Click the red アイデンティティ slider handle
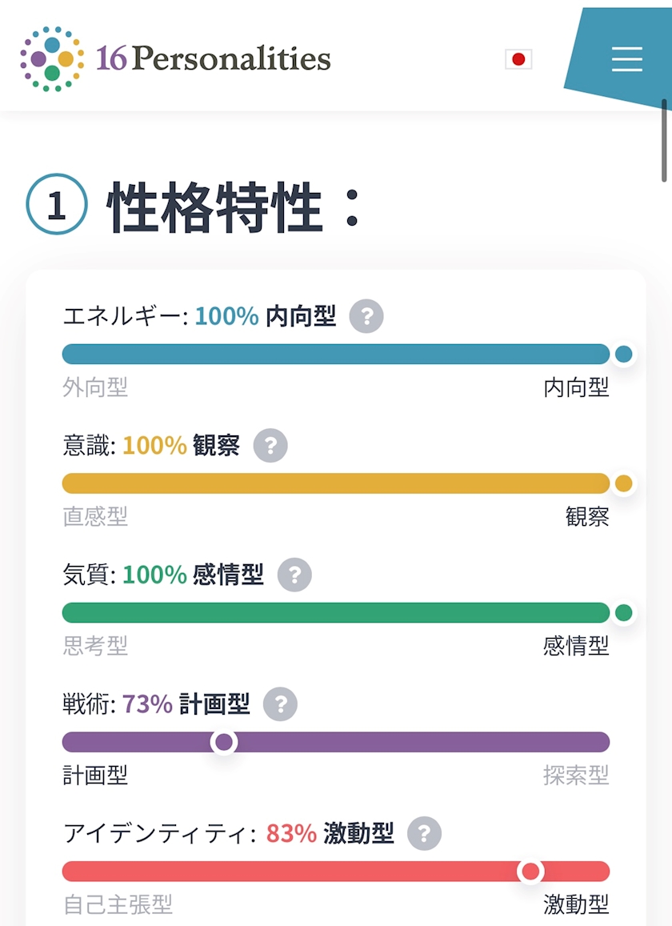This screenshot has width=672, height=926. [530, 871]
